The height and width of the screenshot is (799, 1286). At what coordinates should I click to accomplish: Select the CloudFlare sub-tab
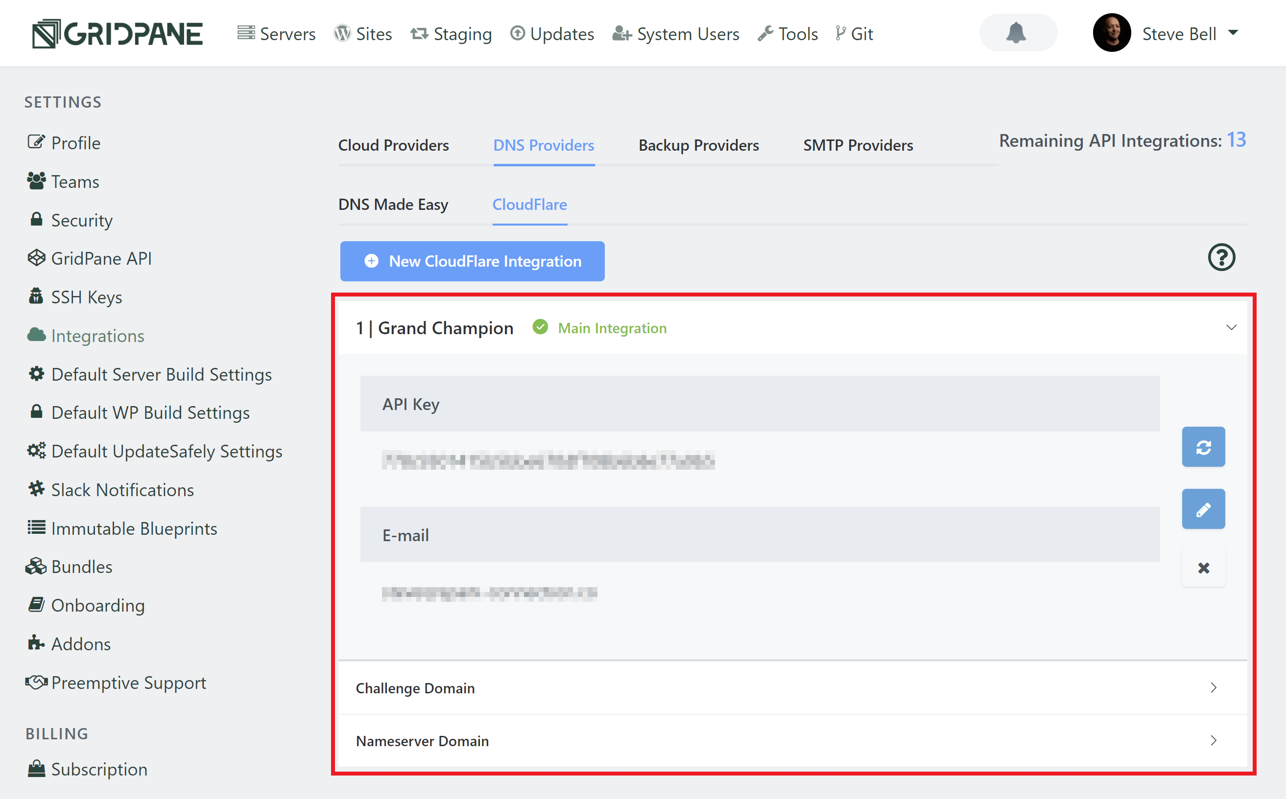[529, 205]
